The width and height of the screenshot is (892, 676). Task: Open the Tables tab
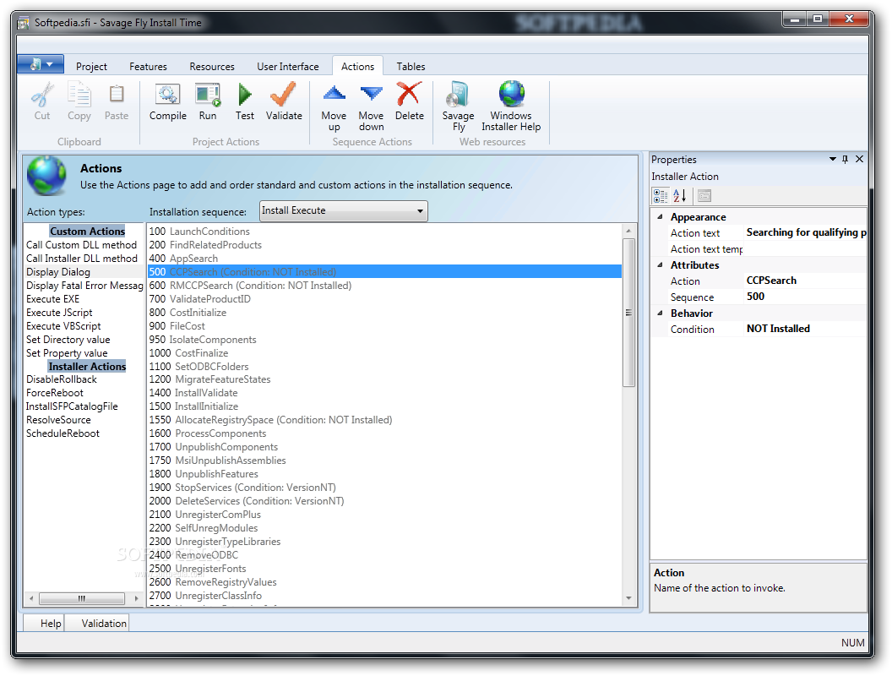pos(411,67)
